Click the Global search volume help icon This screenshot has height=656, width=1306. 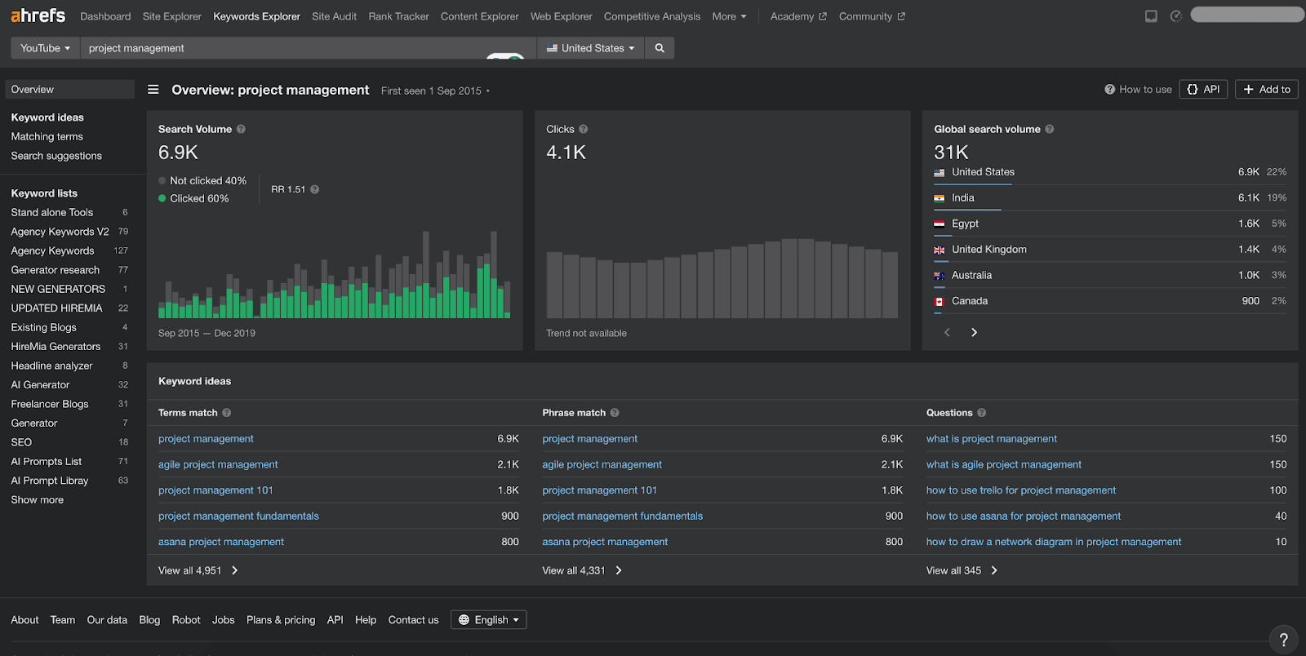coord(1050,129)
